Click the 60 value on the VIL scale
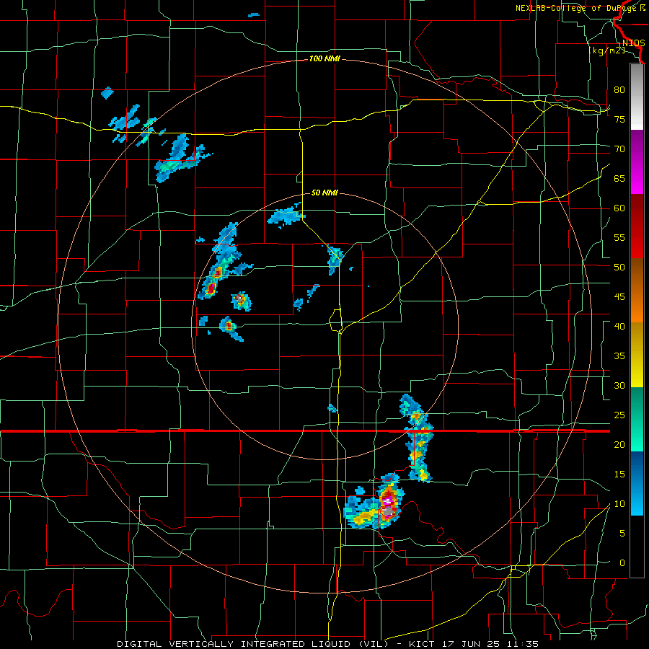Screen dimensions: 649x649 619,208
